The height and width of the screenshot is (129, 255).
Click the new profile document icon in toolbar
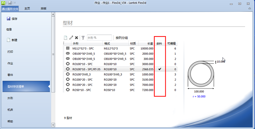tap(65, 37)
